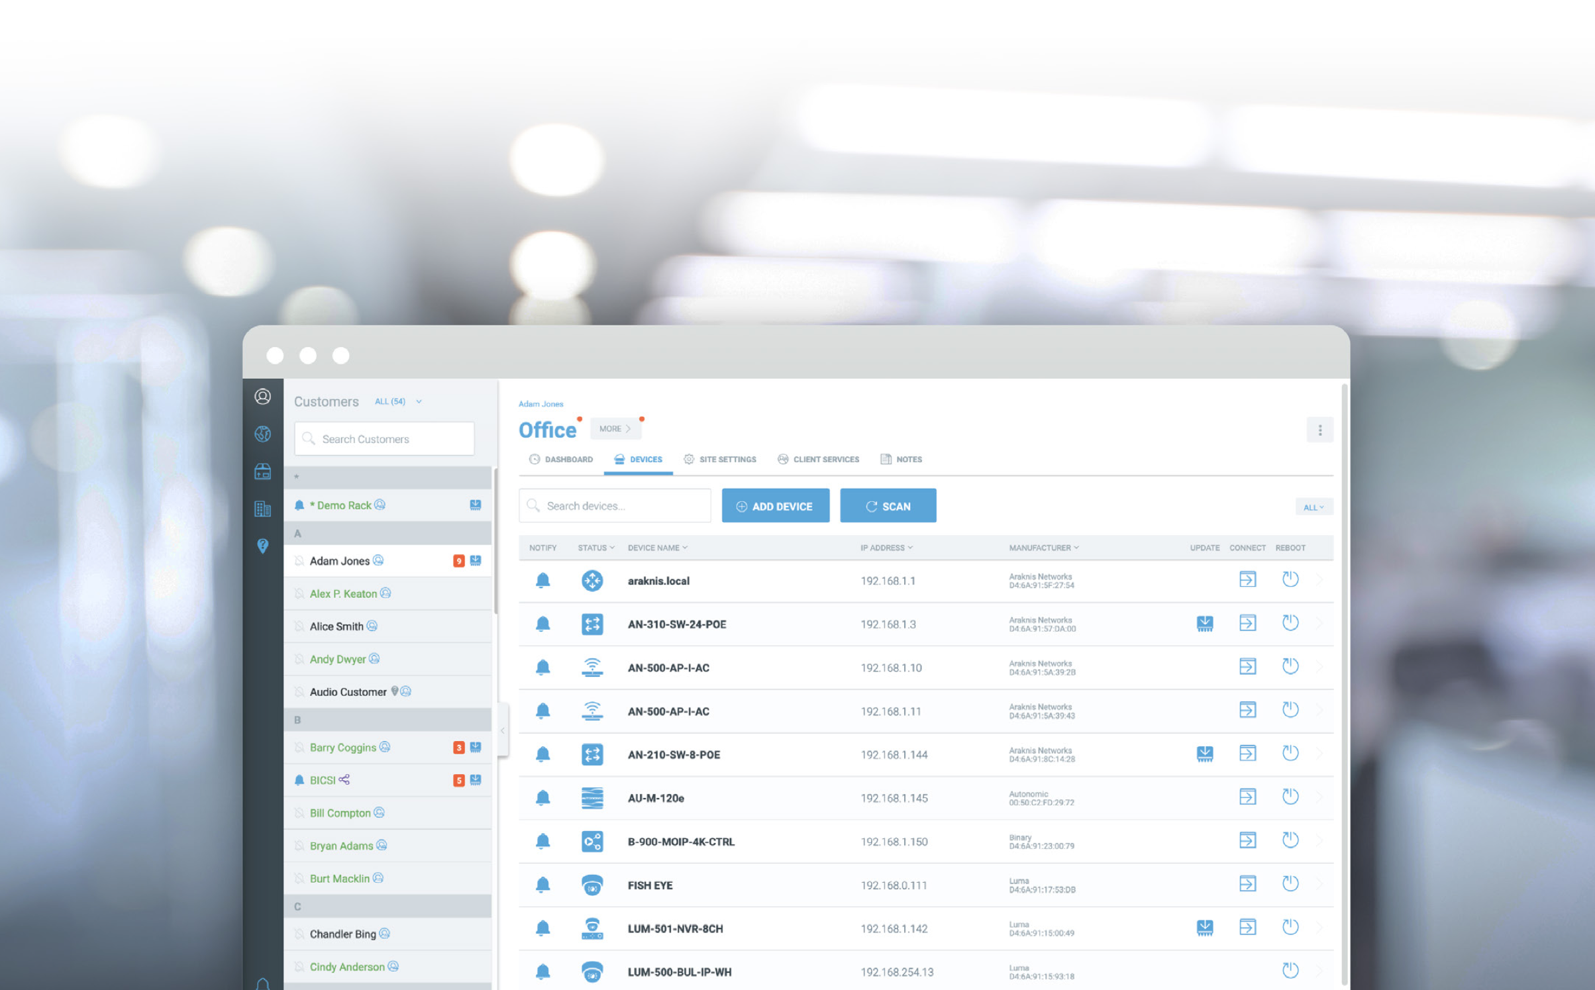Toggle notification bell for AU-M-120e
This screenshot has width=1595, height=990.
point(542,798)
